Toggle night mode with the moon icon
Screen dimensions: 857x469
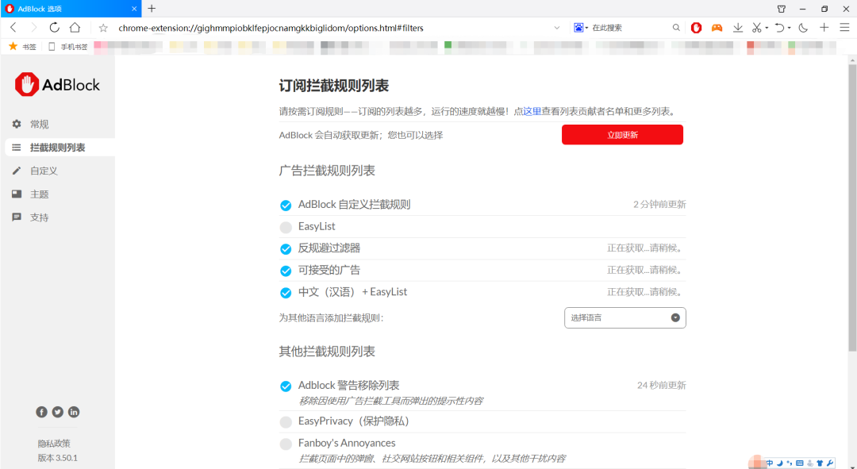[803, 27]
